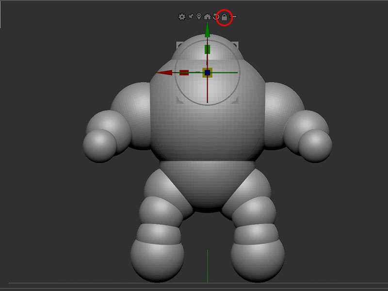Toggle the transpose-all icon right of lock
388x291 pixels.
(233, 16)
